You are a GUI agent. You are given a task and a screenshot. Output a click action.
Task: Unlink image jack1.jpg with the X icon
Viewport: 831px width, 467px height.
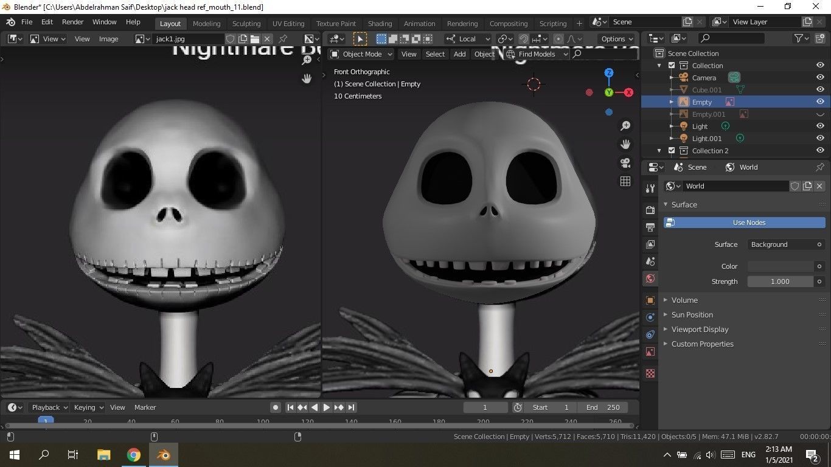[x=267, y=39]
